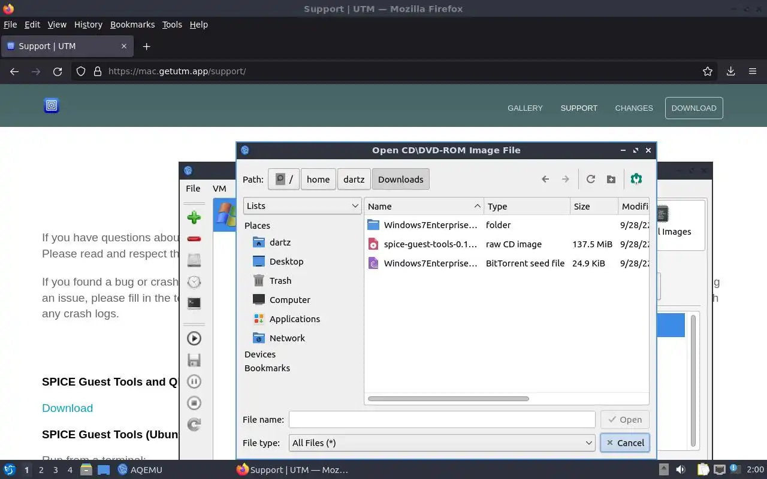Sort files by the Type column
The image size is (767, 479).
[527, 206]
